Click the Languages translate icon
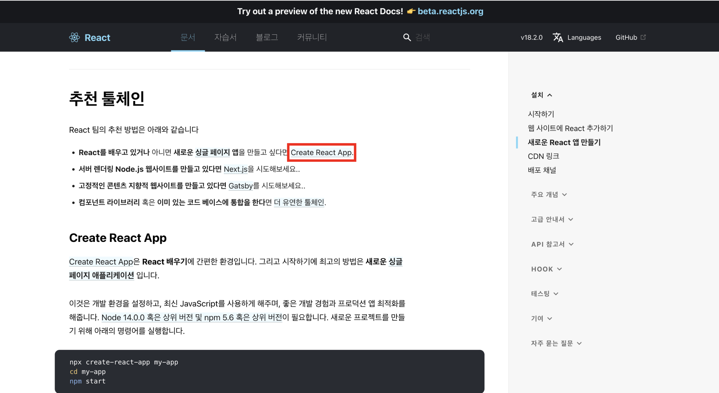This screenshot has height=393, width=719. tap(558, 37)
